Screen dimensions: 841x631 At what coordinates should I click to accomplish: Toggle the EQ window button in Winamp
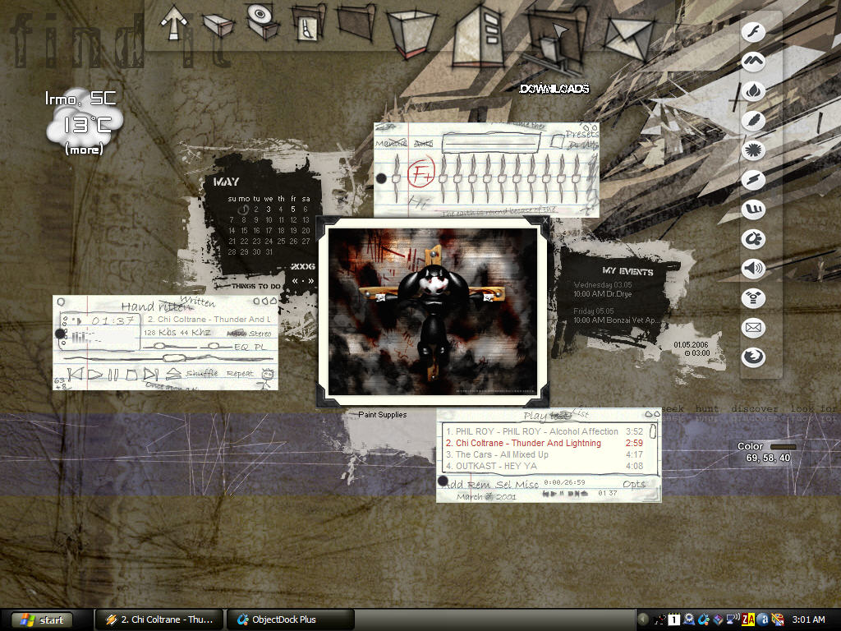pyautogui.click(x=241, y=348)
